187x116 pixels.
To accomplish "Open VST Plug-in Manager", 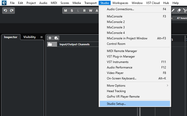I will [x=135, y=57].
